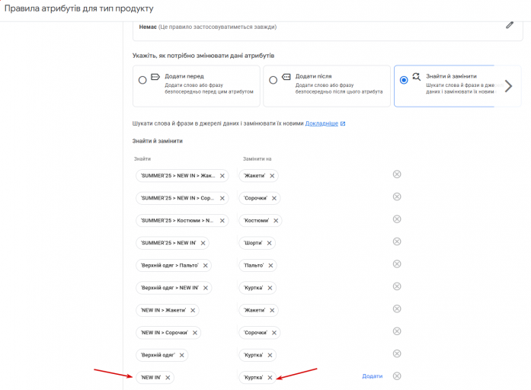This screenshot has height=390, width=531.
Task: Click the 'Додати' button
Action: (372, 376)
